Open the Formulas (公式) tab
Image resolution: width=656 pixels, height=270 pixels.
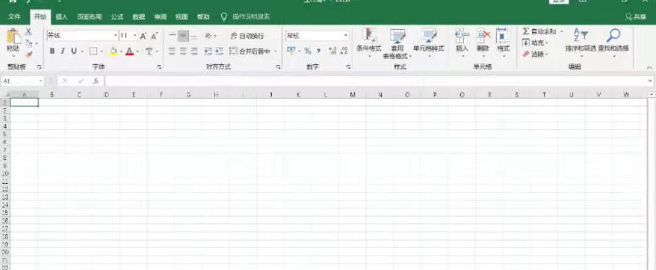pos(117,17)
